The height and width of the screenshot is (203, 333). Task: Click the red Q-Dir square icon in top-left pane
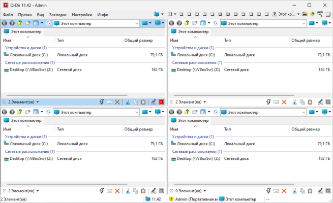161,102
